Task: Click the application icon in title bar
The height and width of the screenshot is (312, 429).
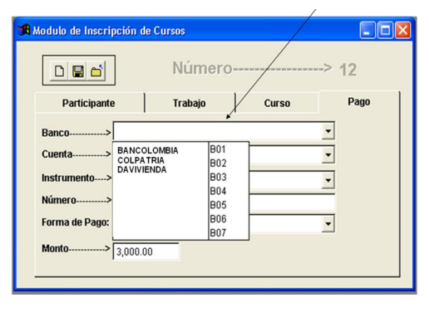Action: pyautogui.click(x=24, y=30)
